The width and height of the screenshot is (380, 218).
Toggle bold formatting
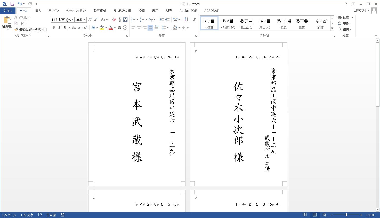(x=54, y=28)
